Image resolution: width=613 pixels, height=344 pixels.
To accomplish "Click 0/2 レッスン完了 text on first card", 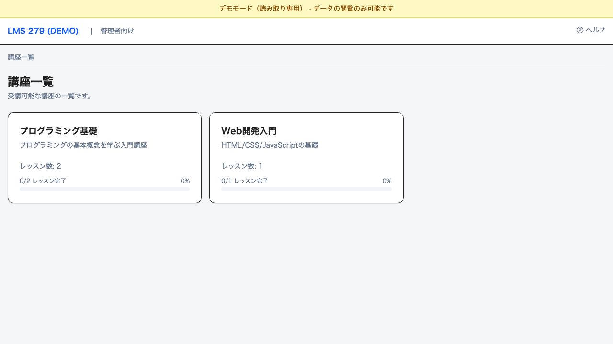I will 43,181.
